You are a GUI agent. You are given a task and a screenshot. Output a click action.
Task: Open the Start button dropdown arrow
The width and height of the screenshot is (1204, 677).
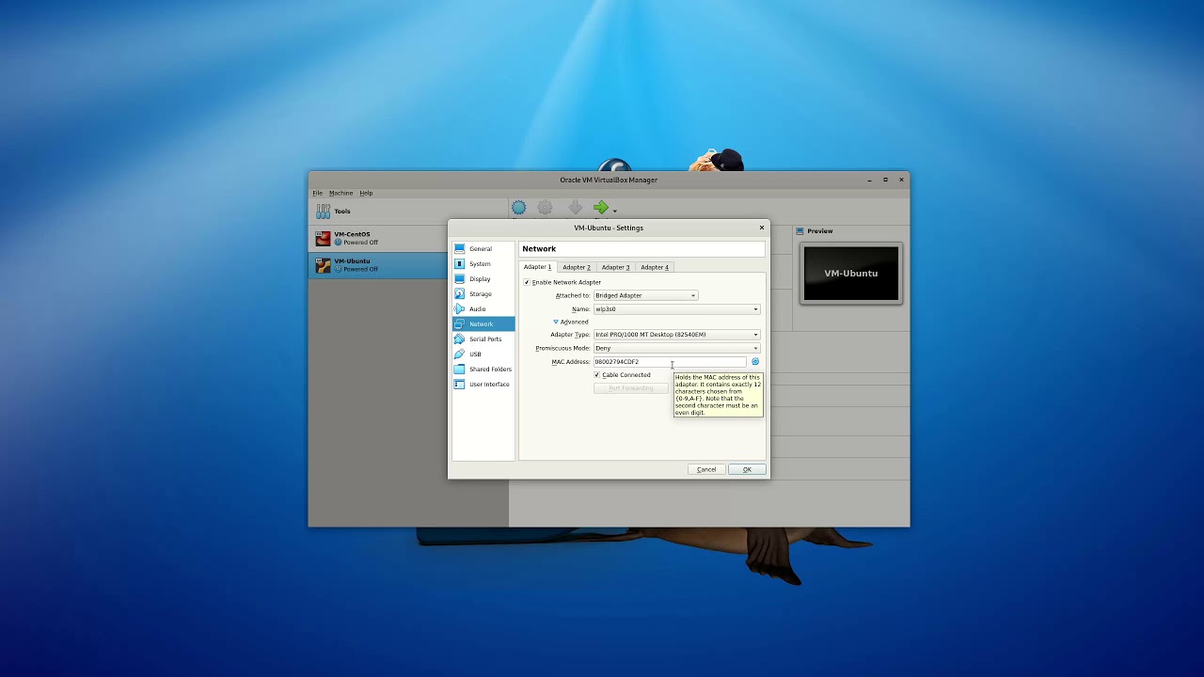click(x=615, y=211)
